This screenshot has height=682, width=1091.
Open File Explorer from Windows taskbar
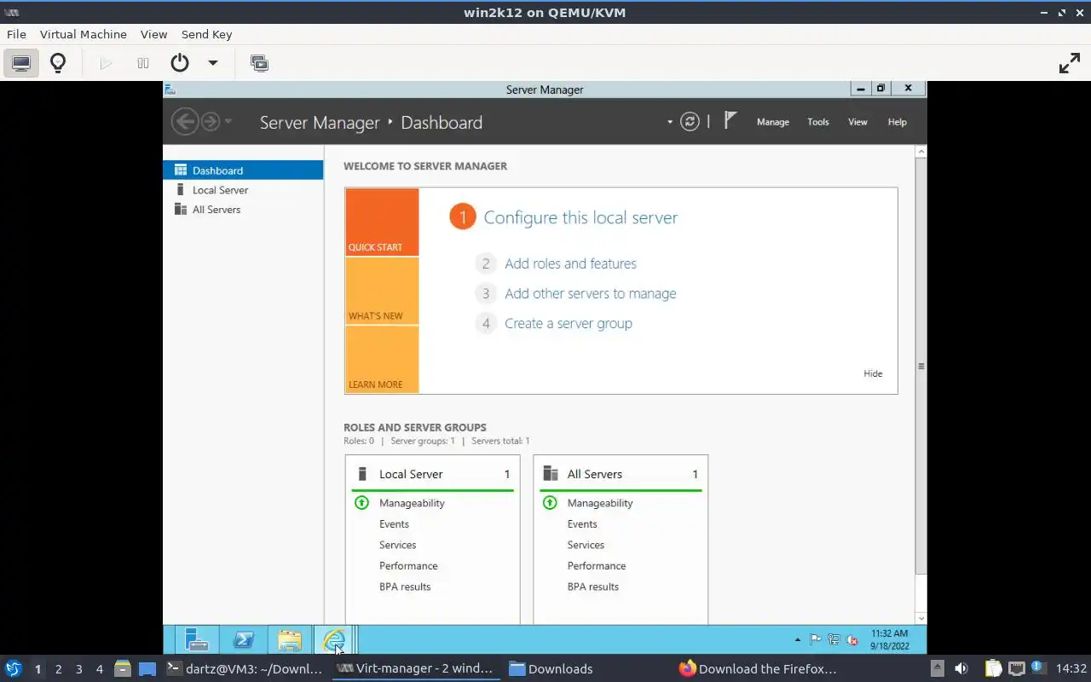[290, 639]
